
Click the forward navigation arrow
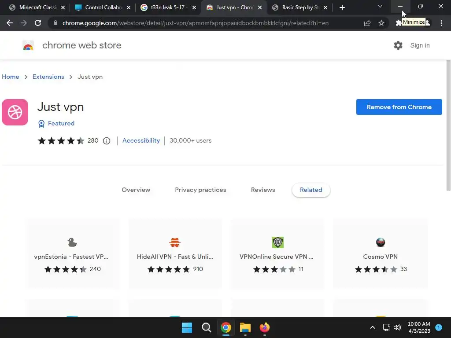[24, 23]
